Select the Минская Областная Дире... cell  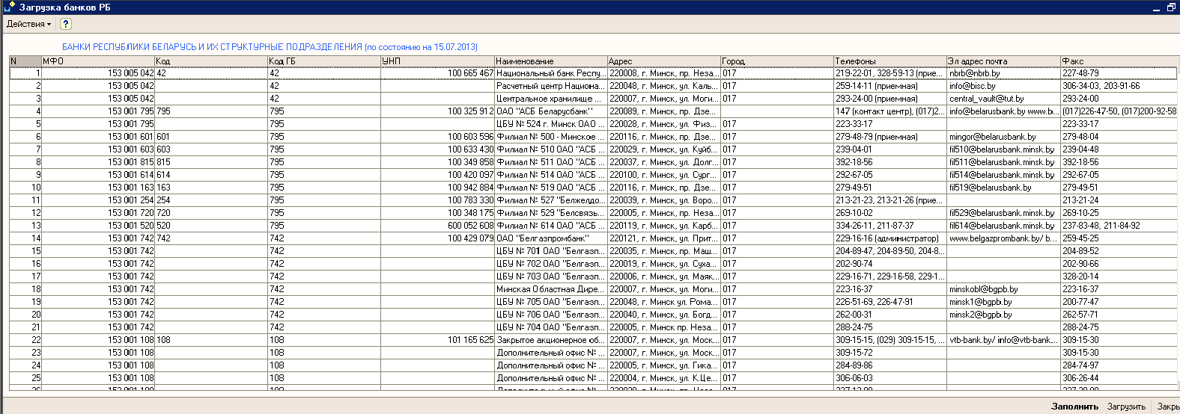click(x=550, y=289)
